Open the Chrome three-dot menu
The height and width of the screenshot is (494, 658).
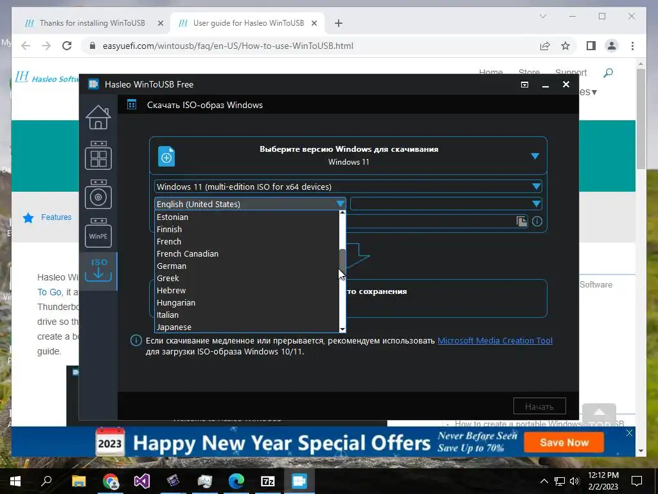632,46
